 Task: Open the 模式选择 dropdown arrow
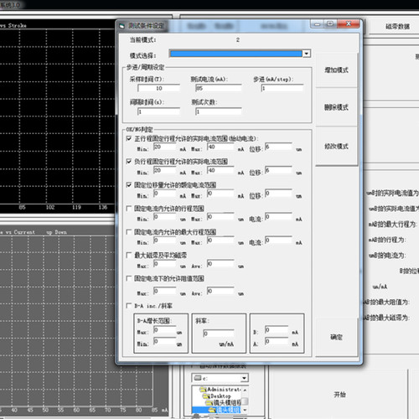[x=307, y=54]
